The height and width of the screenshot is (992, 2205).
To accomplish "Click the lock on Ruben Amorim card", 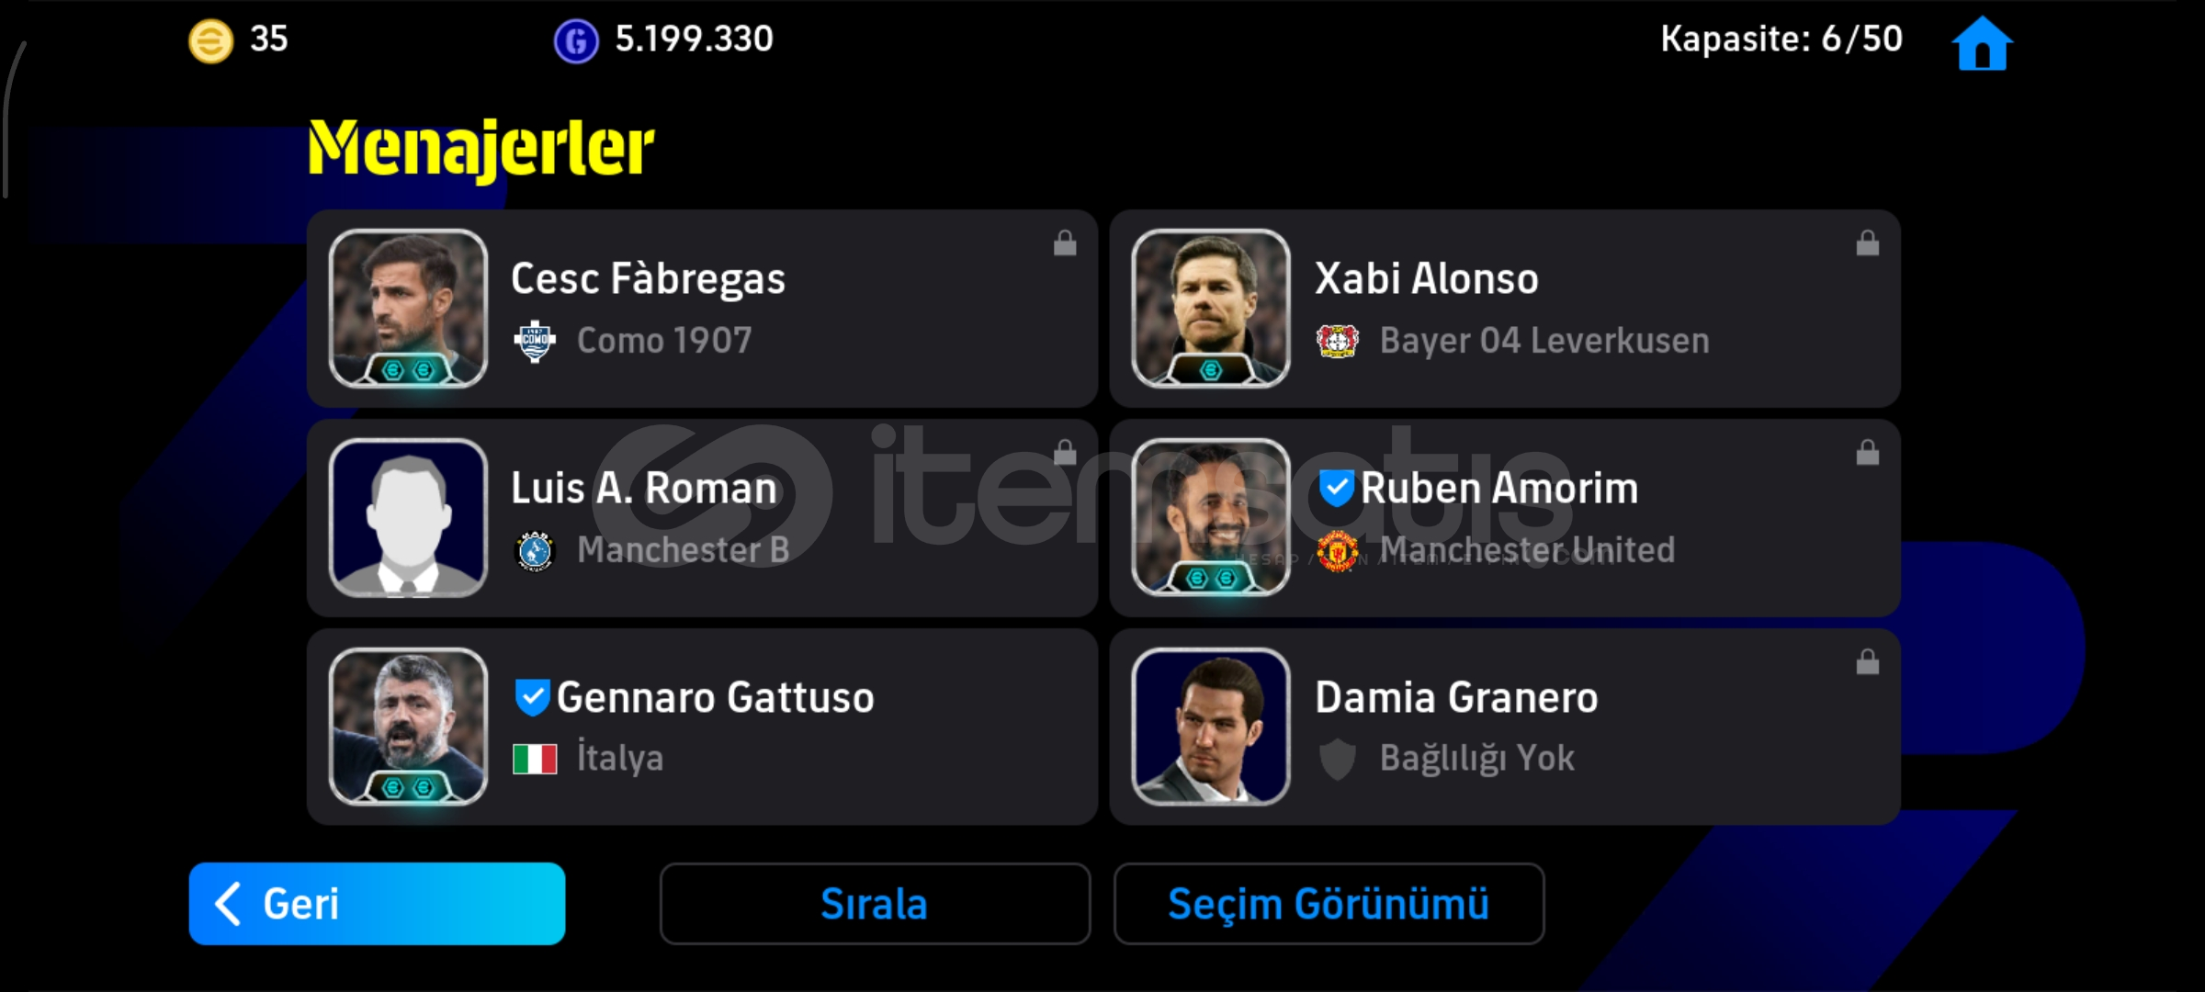I will tap(1867, 453).
